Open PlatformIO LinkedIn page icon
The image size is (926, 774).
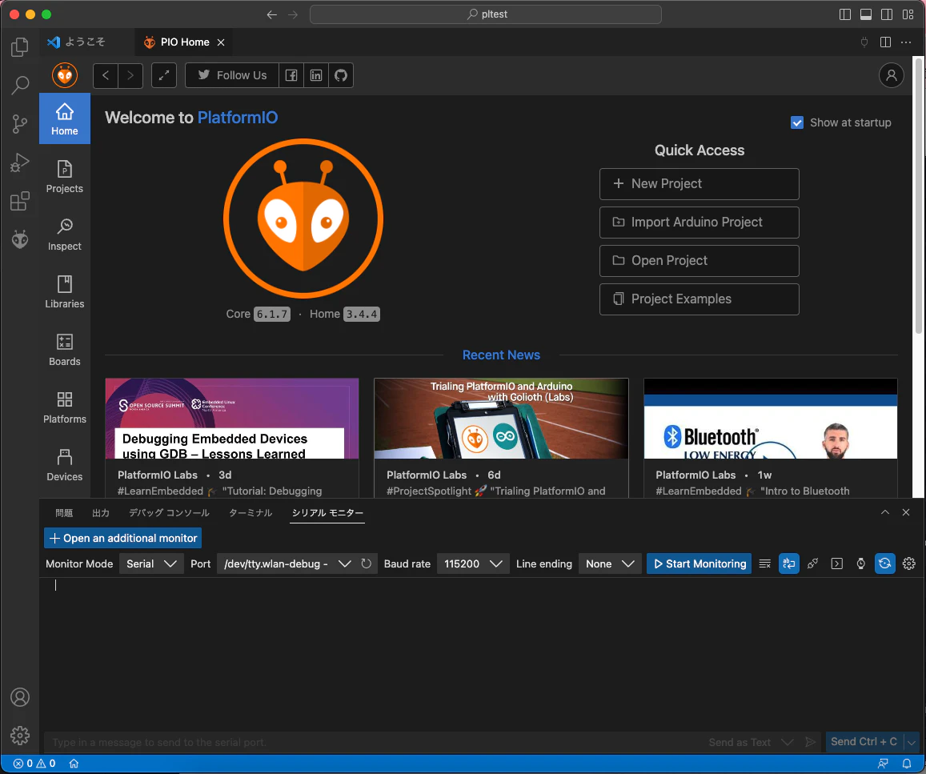click(316, 75)
